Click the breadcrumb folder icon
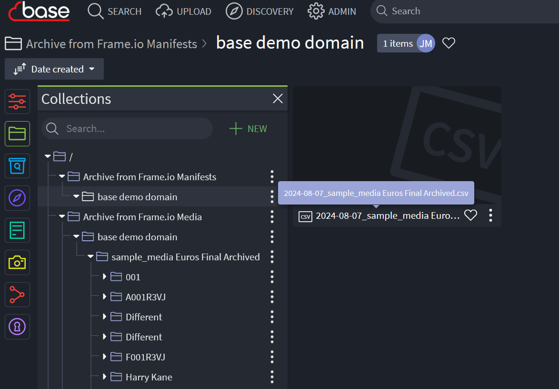The width and height of the screenshot is (559, 389). tap(13, 43)
